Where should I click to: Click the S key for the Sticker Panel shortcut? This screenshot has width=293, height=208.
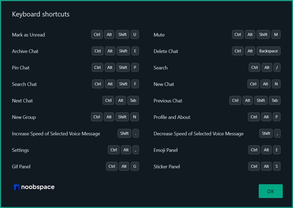pos(277,166)
